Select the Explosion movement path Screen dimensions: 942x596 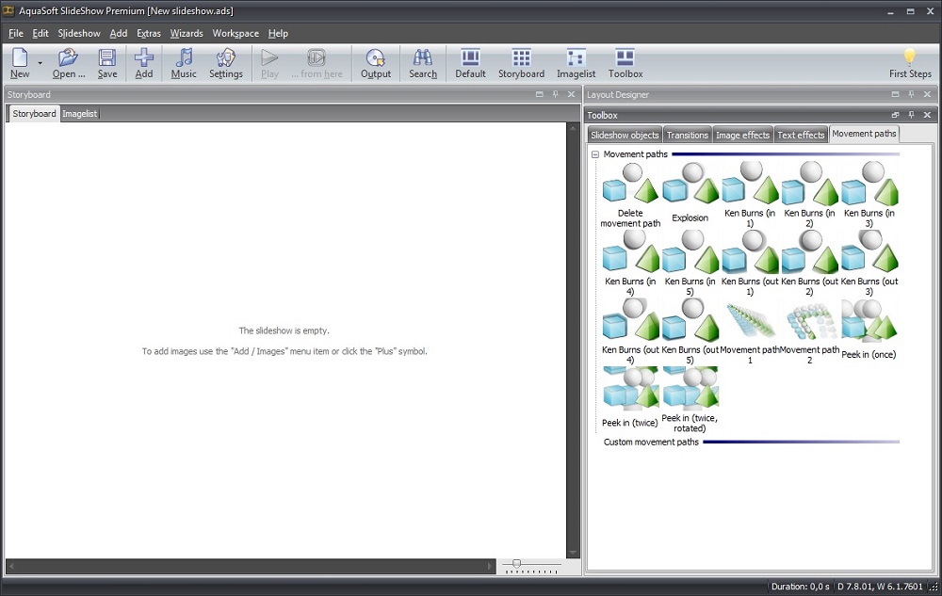pos(690,192)
